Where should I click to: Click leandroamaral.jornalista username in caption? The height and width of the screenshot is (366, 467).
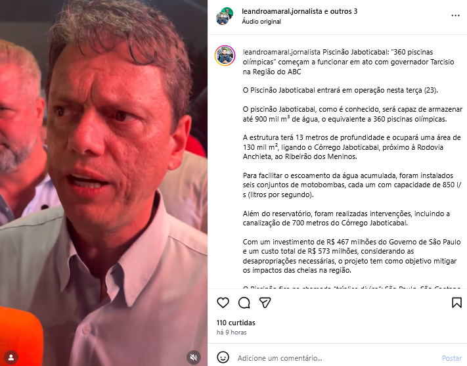(282, 52)
